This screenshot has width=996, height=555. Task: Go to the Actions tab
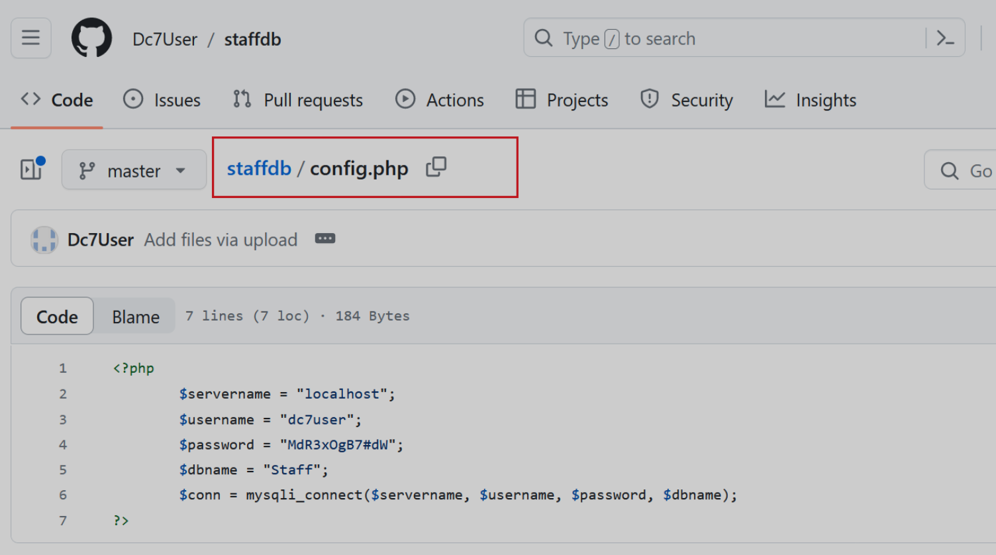(440, 100)
